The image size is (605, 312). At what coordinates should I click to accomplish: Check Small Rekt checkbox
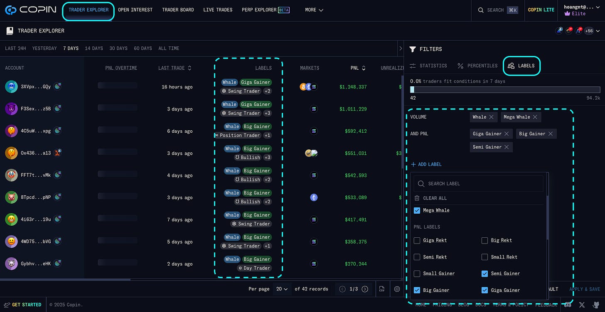tap(484, 257)
